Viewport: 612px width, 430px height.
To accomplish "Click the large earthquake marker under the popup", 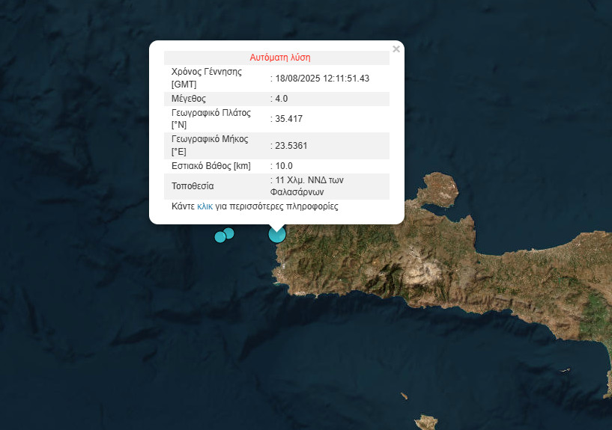I will coord(277,235).
